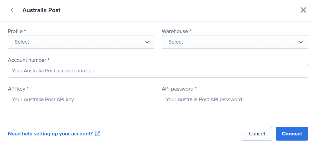Click the Australia Post dialog title
Viewport: 314px width, 143px height.
pyautogui.click(x=41, y=10)
